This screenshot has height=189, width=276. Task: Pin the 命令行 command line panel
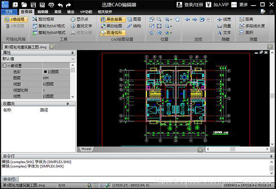[x=271, y=156]
